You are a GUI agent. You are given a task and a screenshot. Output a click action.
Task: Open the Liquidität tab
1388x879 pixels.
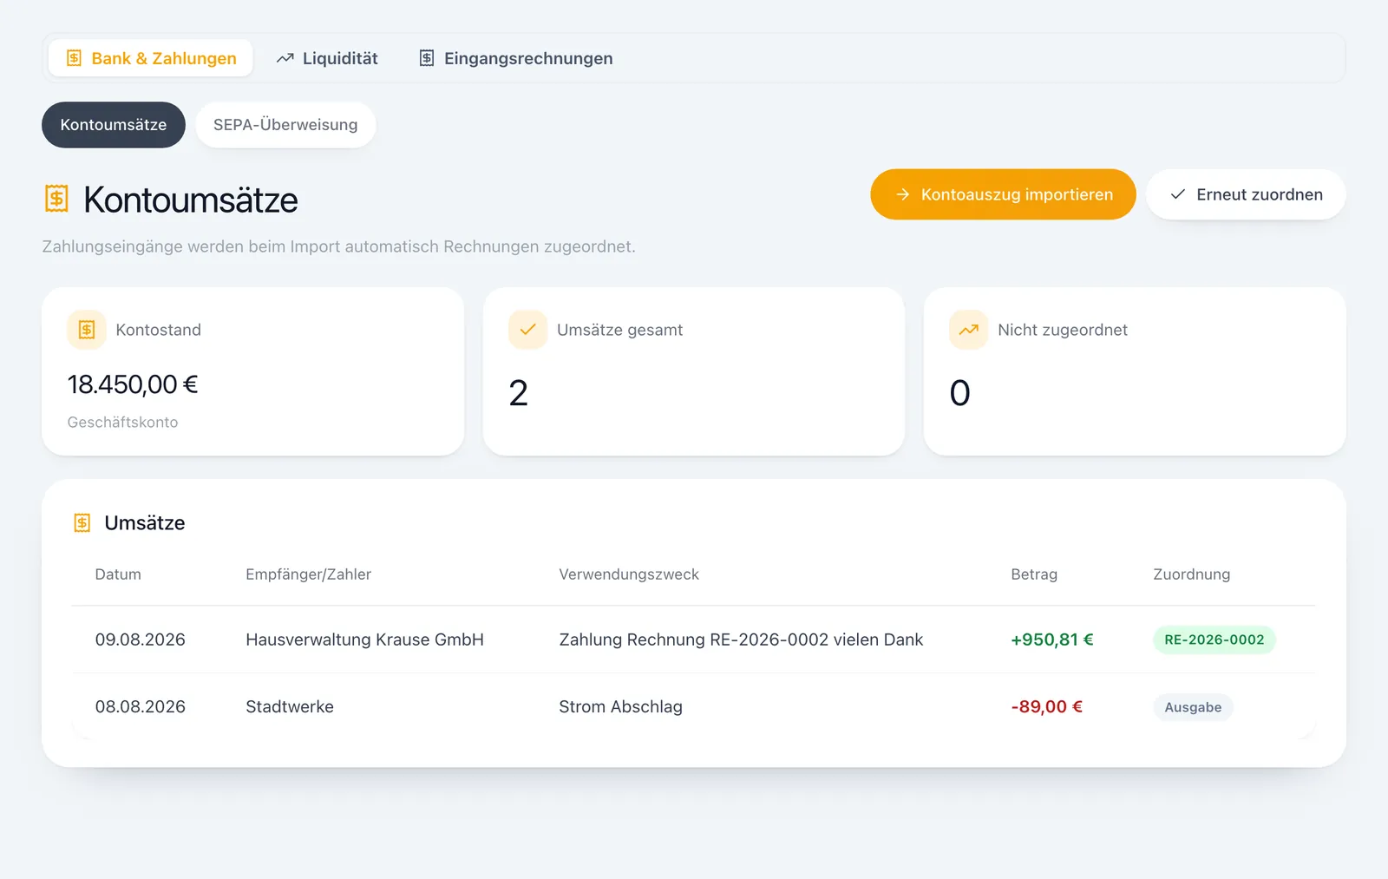click(x=327, y=58)
